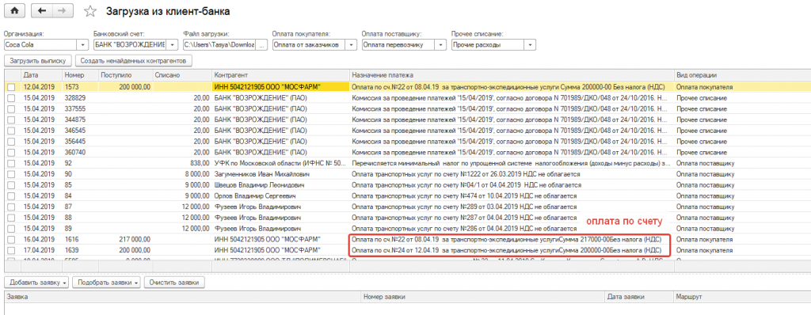Image resolution: width=811 pixels, height=315 pixels.
Task: Click the Дата заявки column header
Action: tap(639, 297)
